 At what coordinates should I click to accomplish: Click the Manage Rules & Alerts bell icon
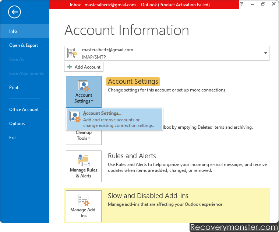(84, 160)
